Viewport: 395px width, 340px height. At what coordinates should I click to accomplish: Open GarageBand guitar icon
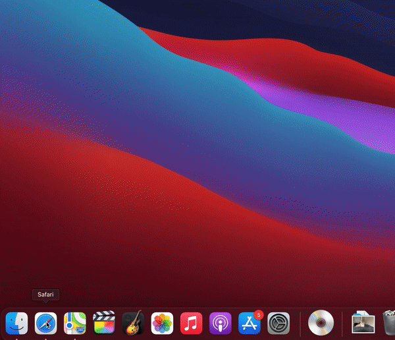[133, 324]
